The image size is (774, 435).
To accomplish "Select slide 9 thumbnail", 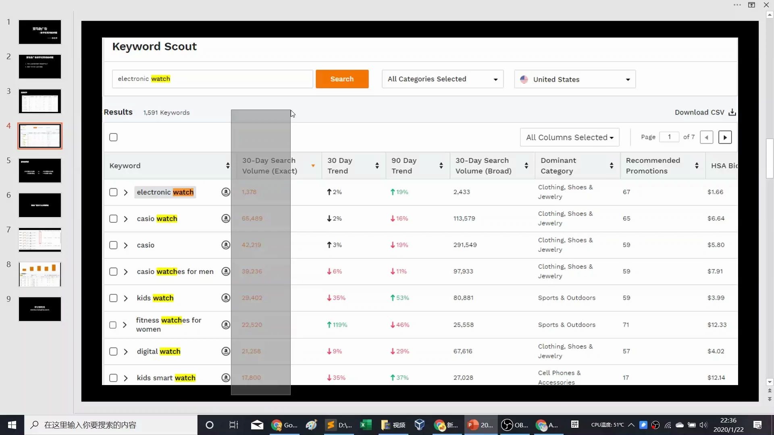I will tap(40, 309).
